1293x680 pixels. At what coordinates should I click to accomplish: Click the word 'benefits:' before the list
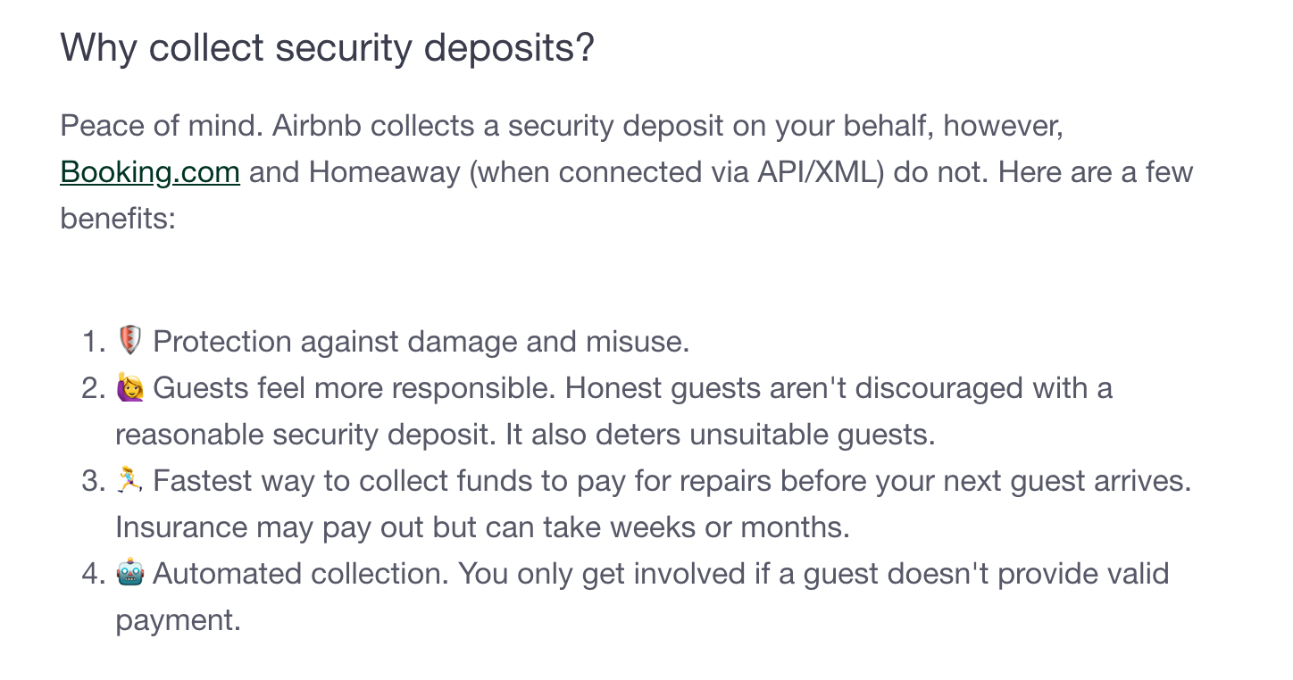(x=118, y=218)
